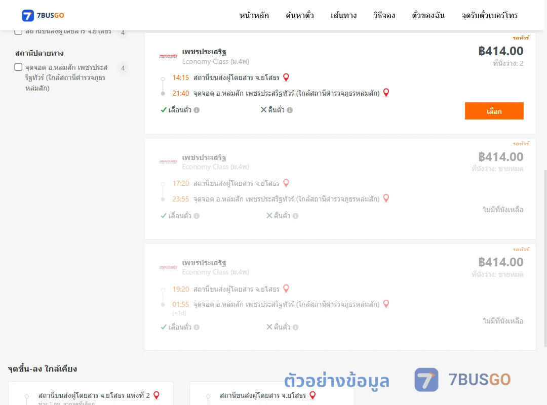Tick the partially hidden จ.ยโสธร origin checkbox

19,32
